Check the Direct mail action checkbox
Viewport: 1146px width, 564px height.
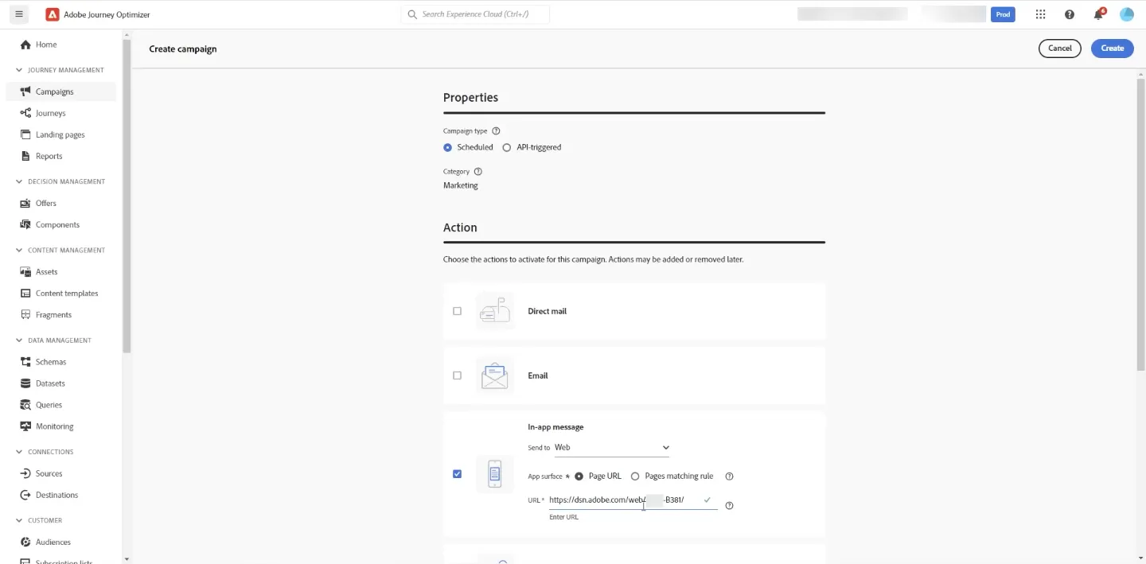point(457,311)
